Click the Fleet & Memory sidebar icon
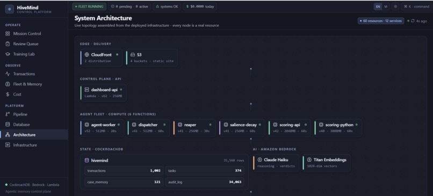 [x=8, y=84]
